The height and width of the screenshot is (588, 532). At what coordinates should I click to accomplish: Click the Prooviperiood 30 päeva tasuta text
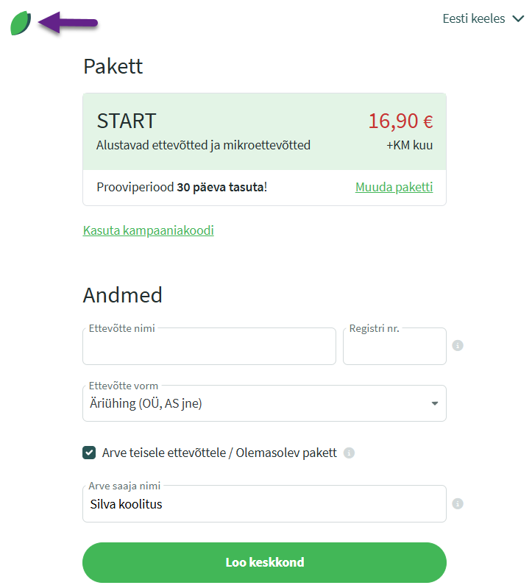182,187
